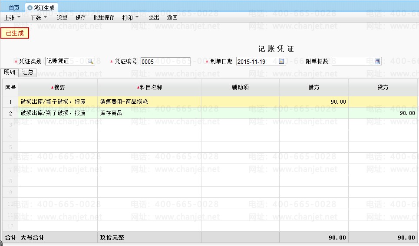Image resolution: width=419 pixels, height=246 pixels.
Task: Click the 保存 button
Action: click(80, 18)
